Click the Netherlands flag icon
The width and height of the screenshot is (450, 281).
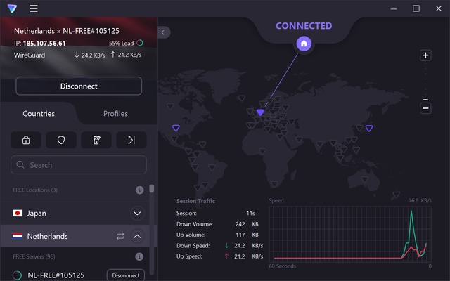pyautogui.click(x=18, y=236)
